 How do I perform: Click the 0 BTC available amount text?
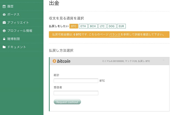tap(77, 34)
